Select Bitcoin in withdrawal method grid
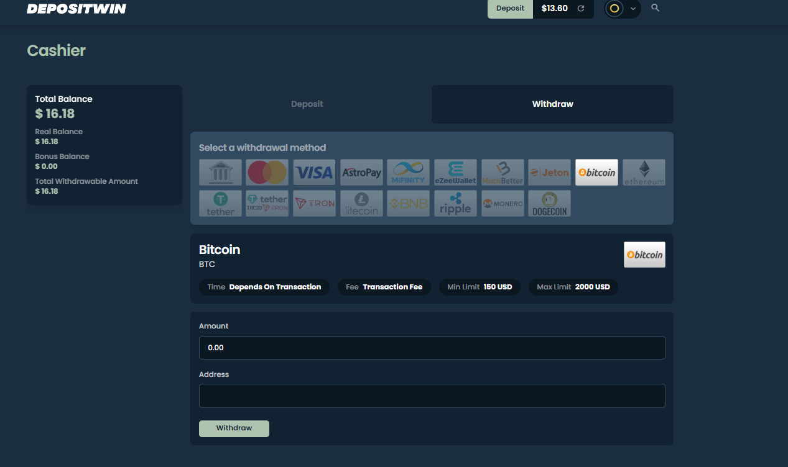Viewport: 788px width, 467px height. pyautogui.click(x=596, y=173)
